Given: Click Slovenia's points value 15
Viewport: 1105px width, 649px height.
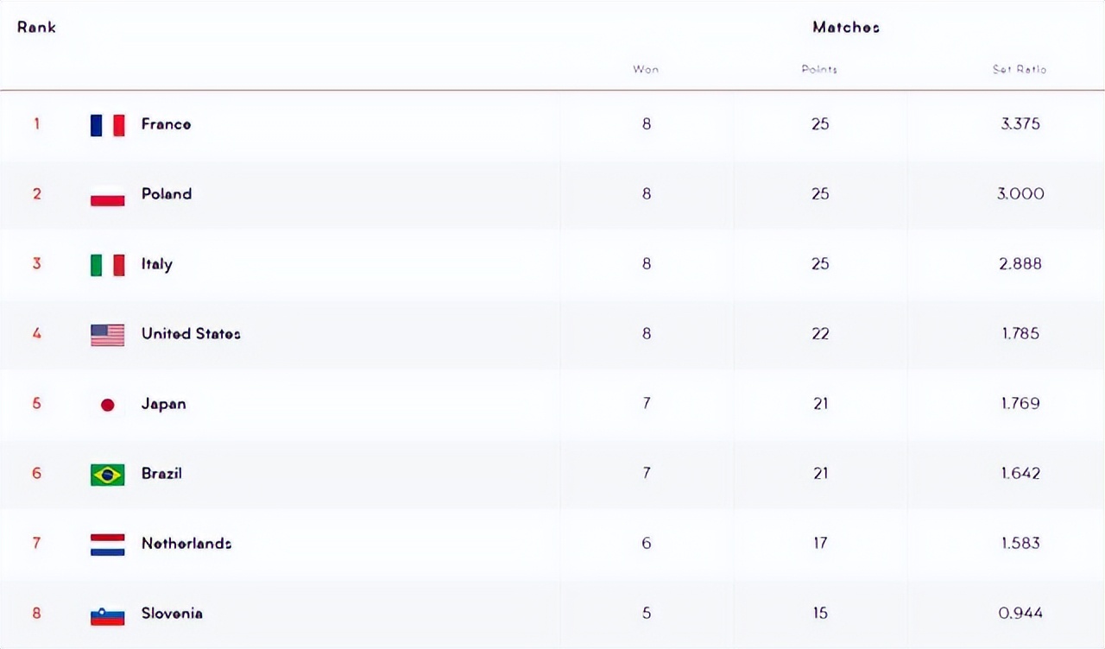Looking at the screenshot, I should (x=820, y=614).
